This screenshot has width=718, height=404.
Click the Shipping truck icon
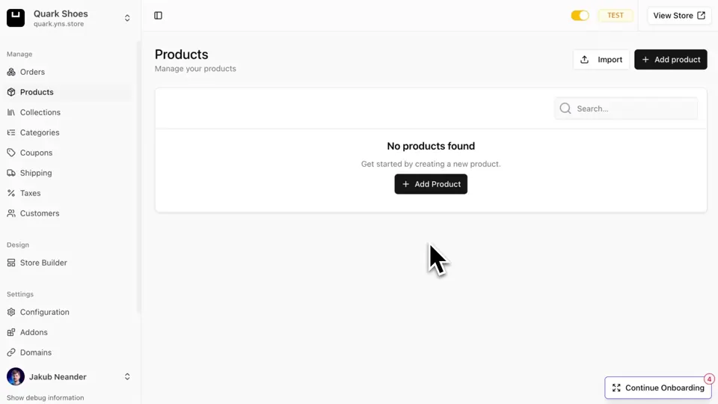tap(11, 173)
